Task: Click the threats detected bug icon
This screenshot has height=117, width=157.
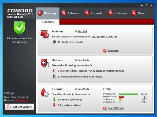Action: (54, 42)
